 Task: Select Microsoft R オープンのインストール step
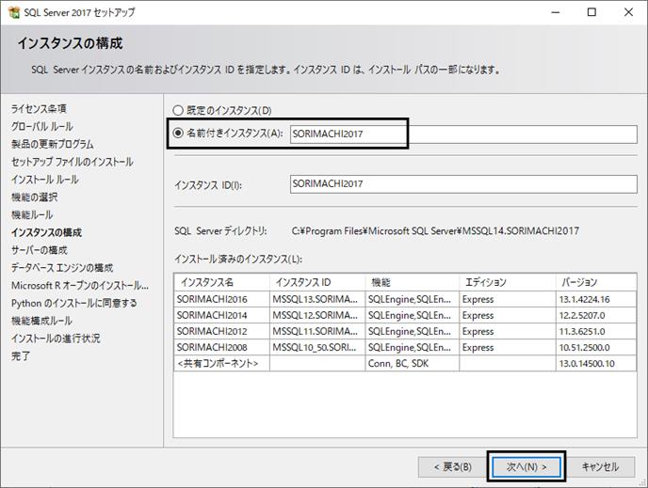coord(80,286)
